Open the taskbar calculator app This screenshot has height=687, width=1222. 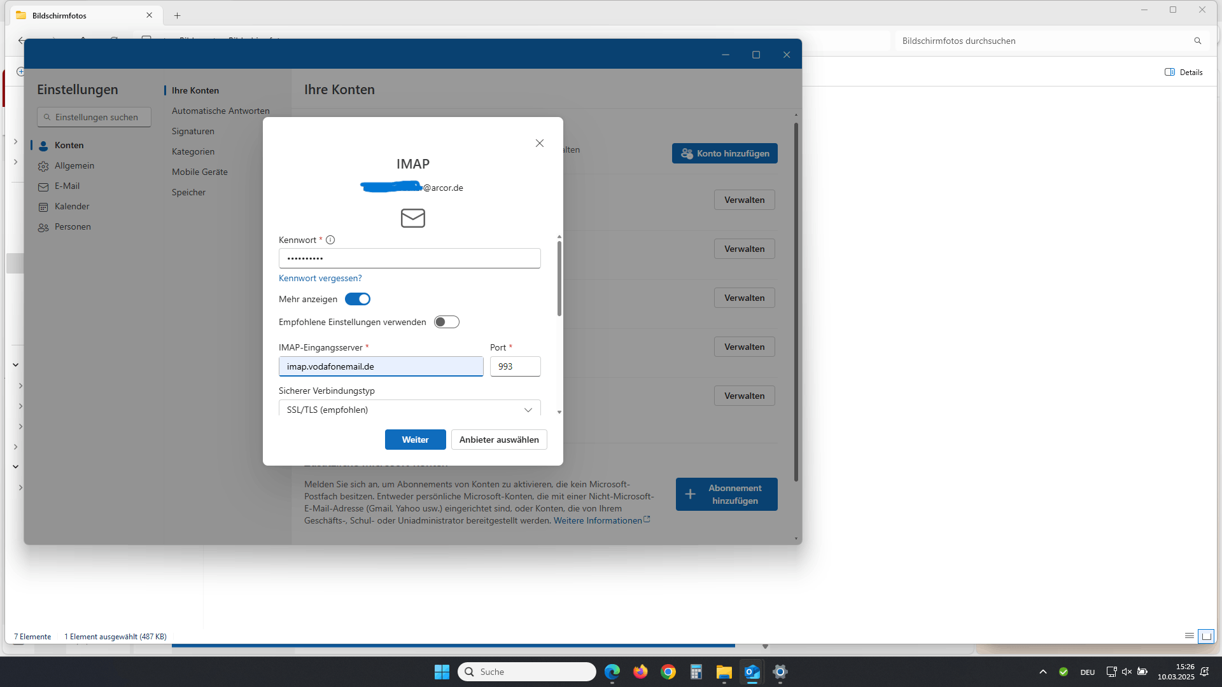696,672
